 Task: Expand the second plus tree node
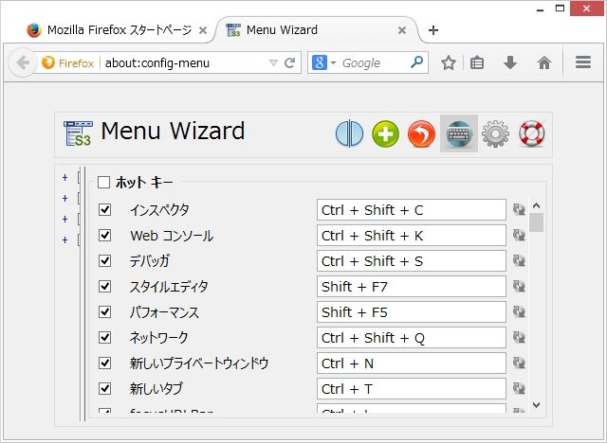tap(65, 198)
